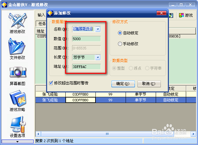Click the 金山游侠 title bar app icon
The height and width of the screenshot is (145, 198).
(x=4, y=5)
